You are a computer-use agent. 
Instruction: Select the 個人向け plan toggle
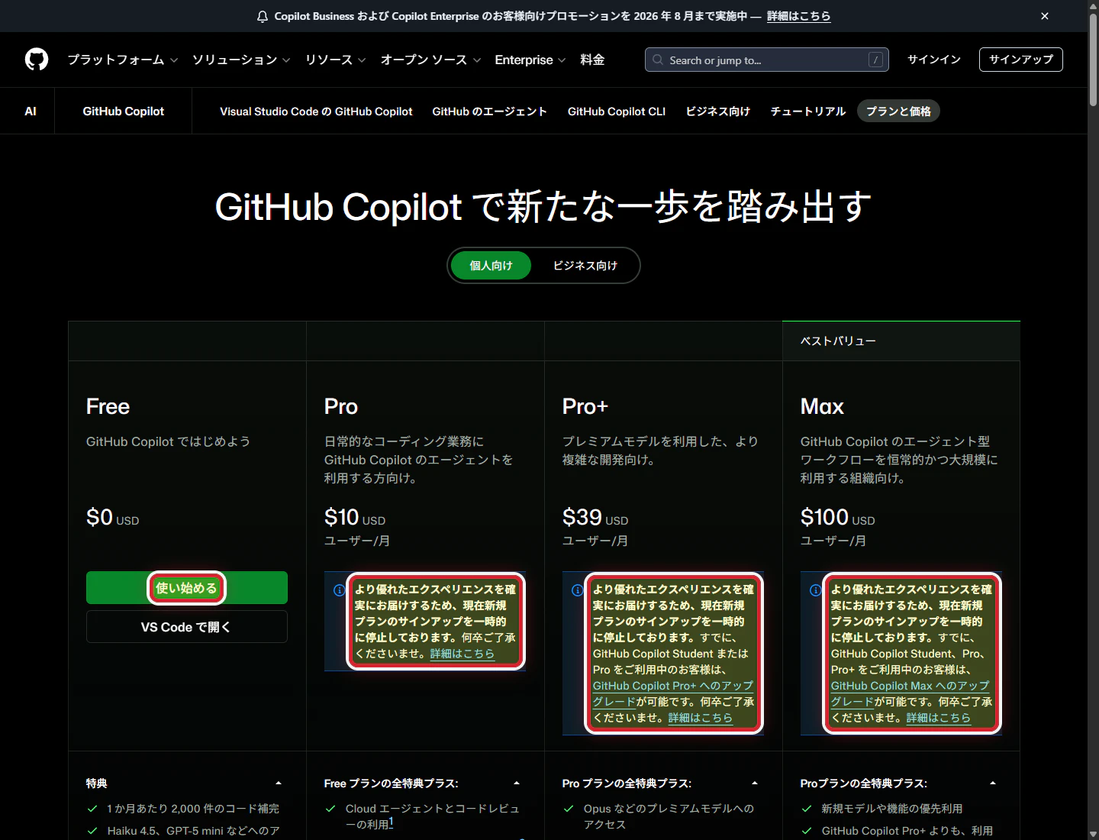click(x=491, y=266)
